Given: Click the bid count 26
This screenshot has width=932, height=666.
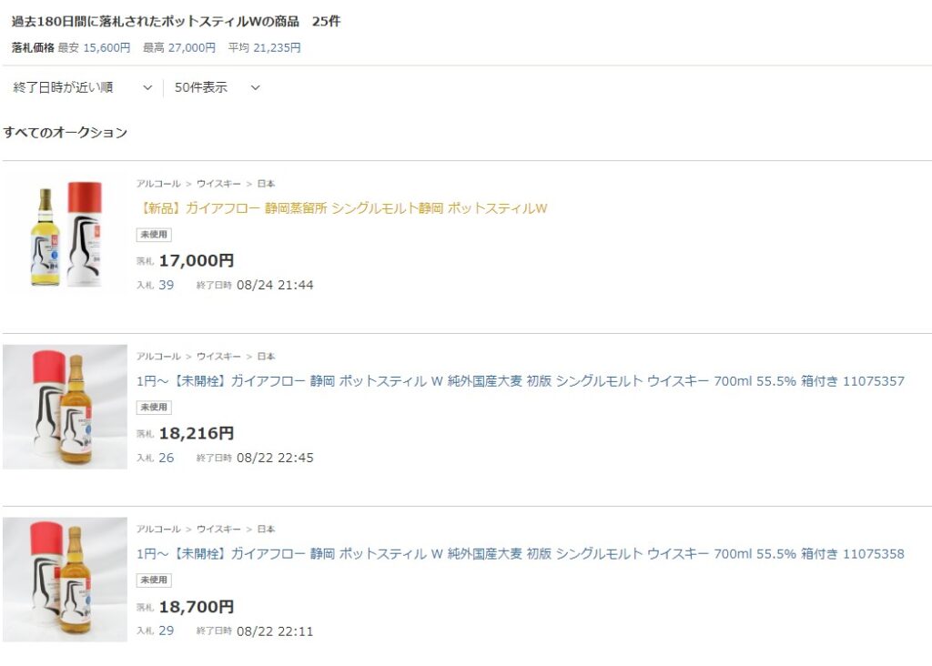Looking at the screenshot, I should pyautogui.click(x=167, y=458).
